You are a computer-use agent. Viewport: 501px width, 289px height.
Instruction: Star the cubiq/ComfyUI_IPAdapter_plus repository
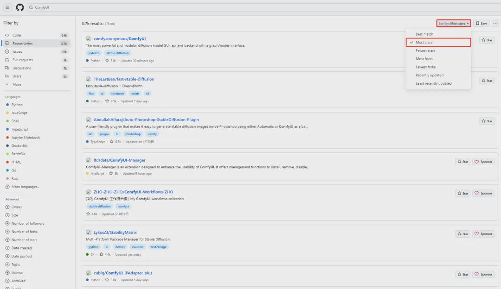tap(462, 274)
